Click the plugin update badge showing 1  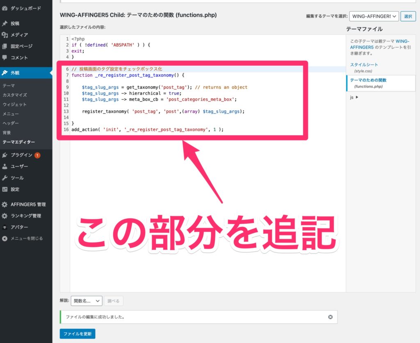click(x=37, y=155)
